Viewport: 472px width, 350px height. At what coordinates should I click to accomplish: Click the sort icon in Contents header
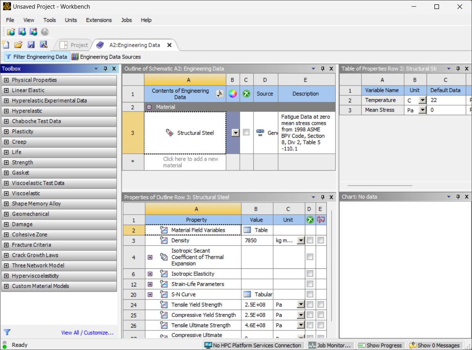pyautogui.click(x=220, y=94)
